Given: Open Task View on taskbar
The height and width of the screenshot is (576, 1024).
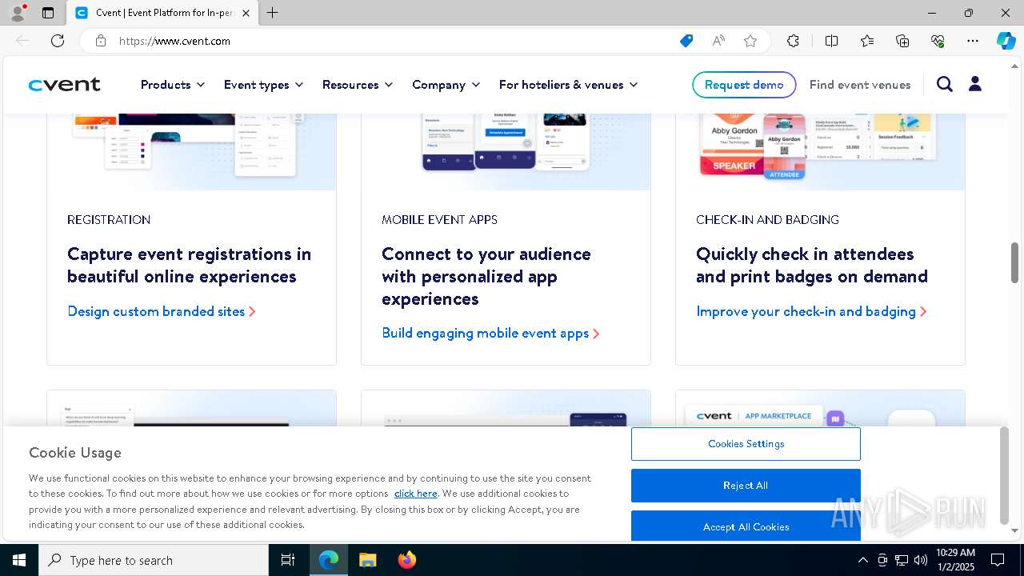Looking at the screenshot, I should pos(288,560).
